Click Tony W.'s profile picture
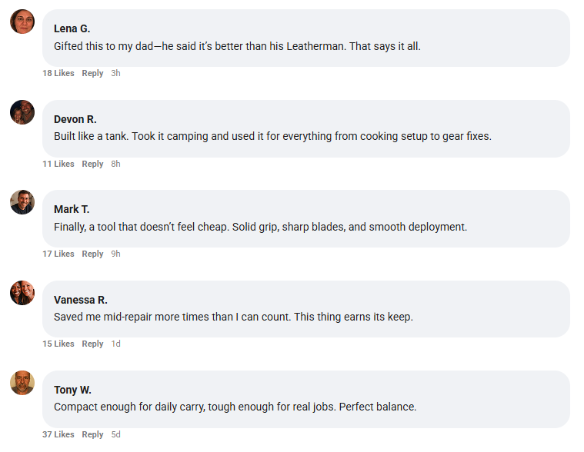The image size is (584, 452). (22, 383)
